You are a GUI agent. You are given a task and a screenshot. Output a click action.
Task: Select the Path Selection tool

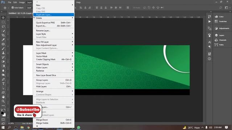click(x=3, y=88)
